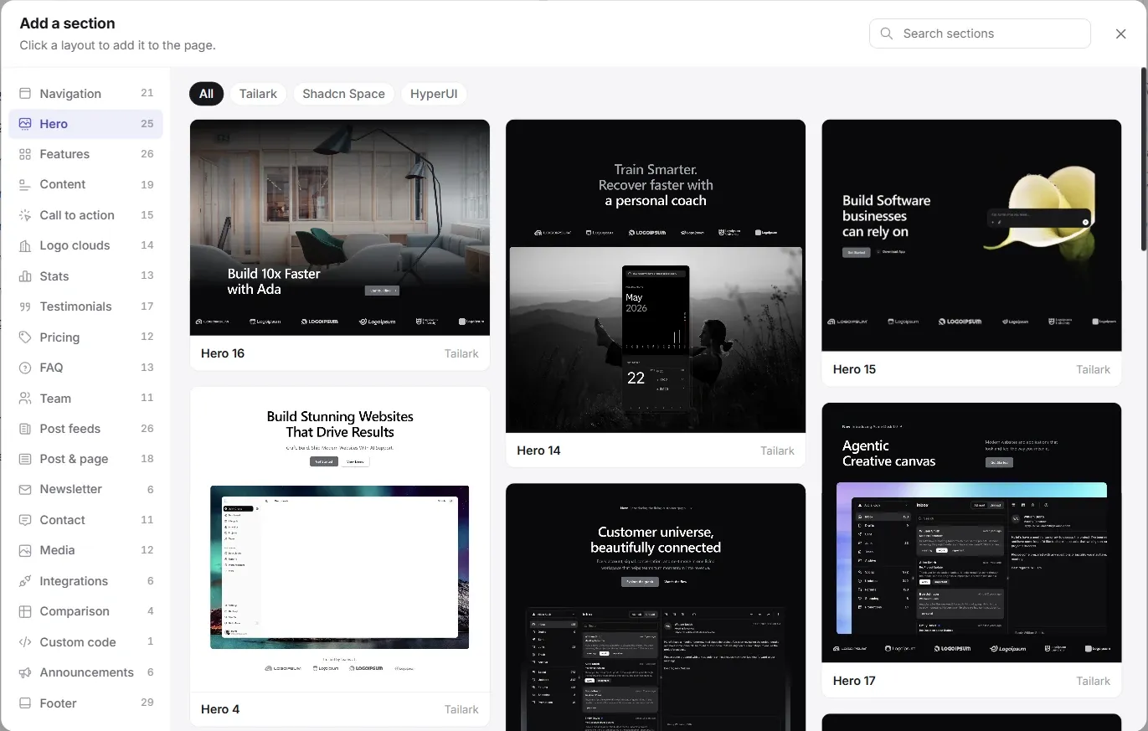This screenshot has width=1148, height=731.
Task: Click the Navigation category icon
Action: (25, 94)
